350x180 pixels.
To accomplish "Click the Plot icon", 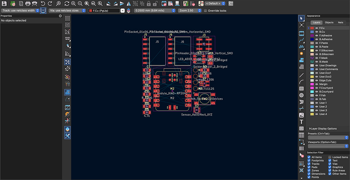I will (34, 3).
